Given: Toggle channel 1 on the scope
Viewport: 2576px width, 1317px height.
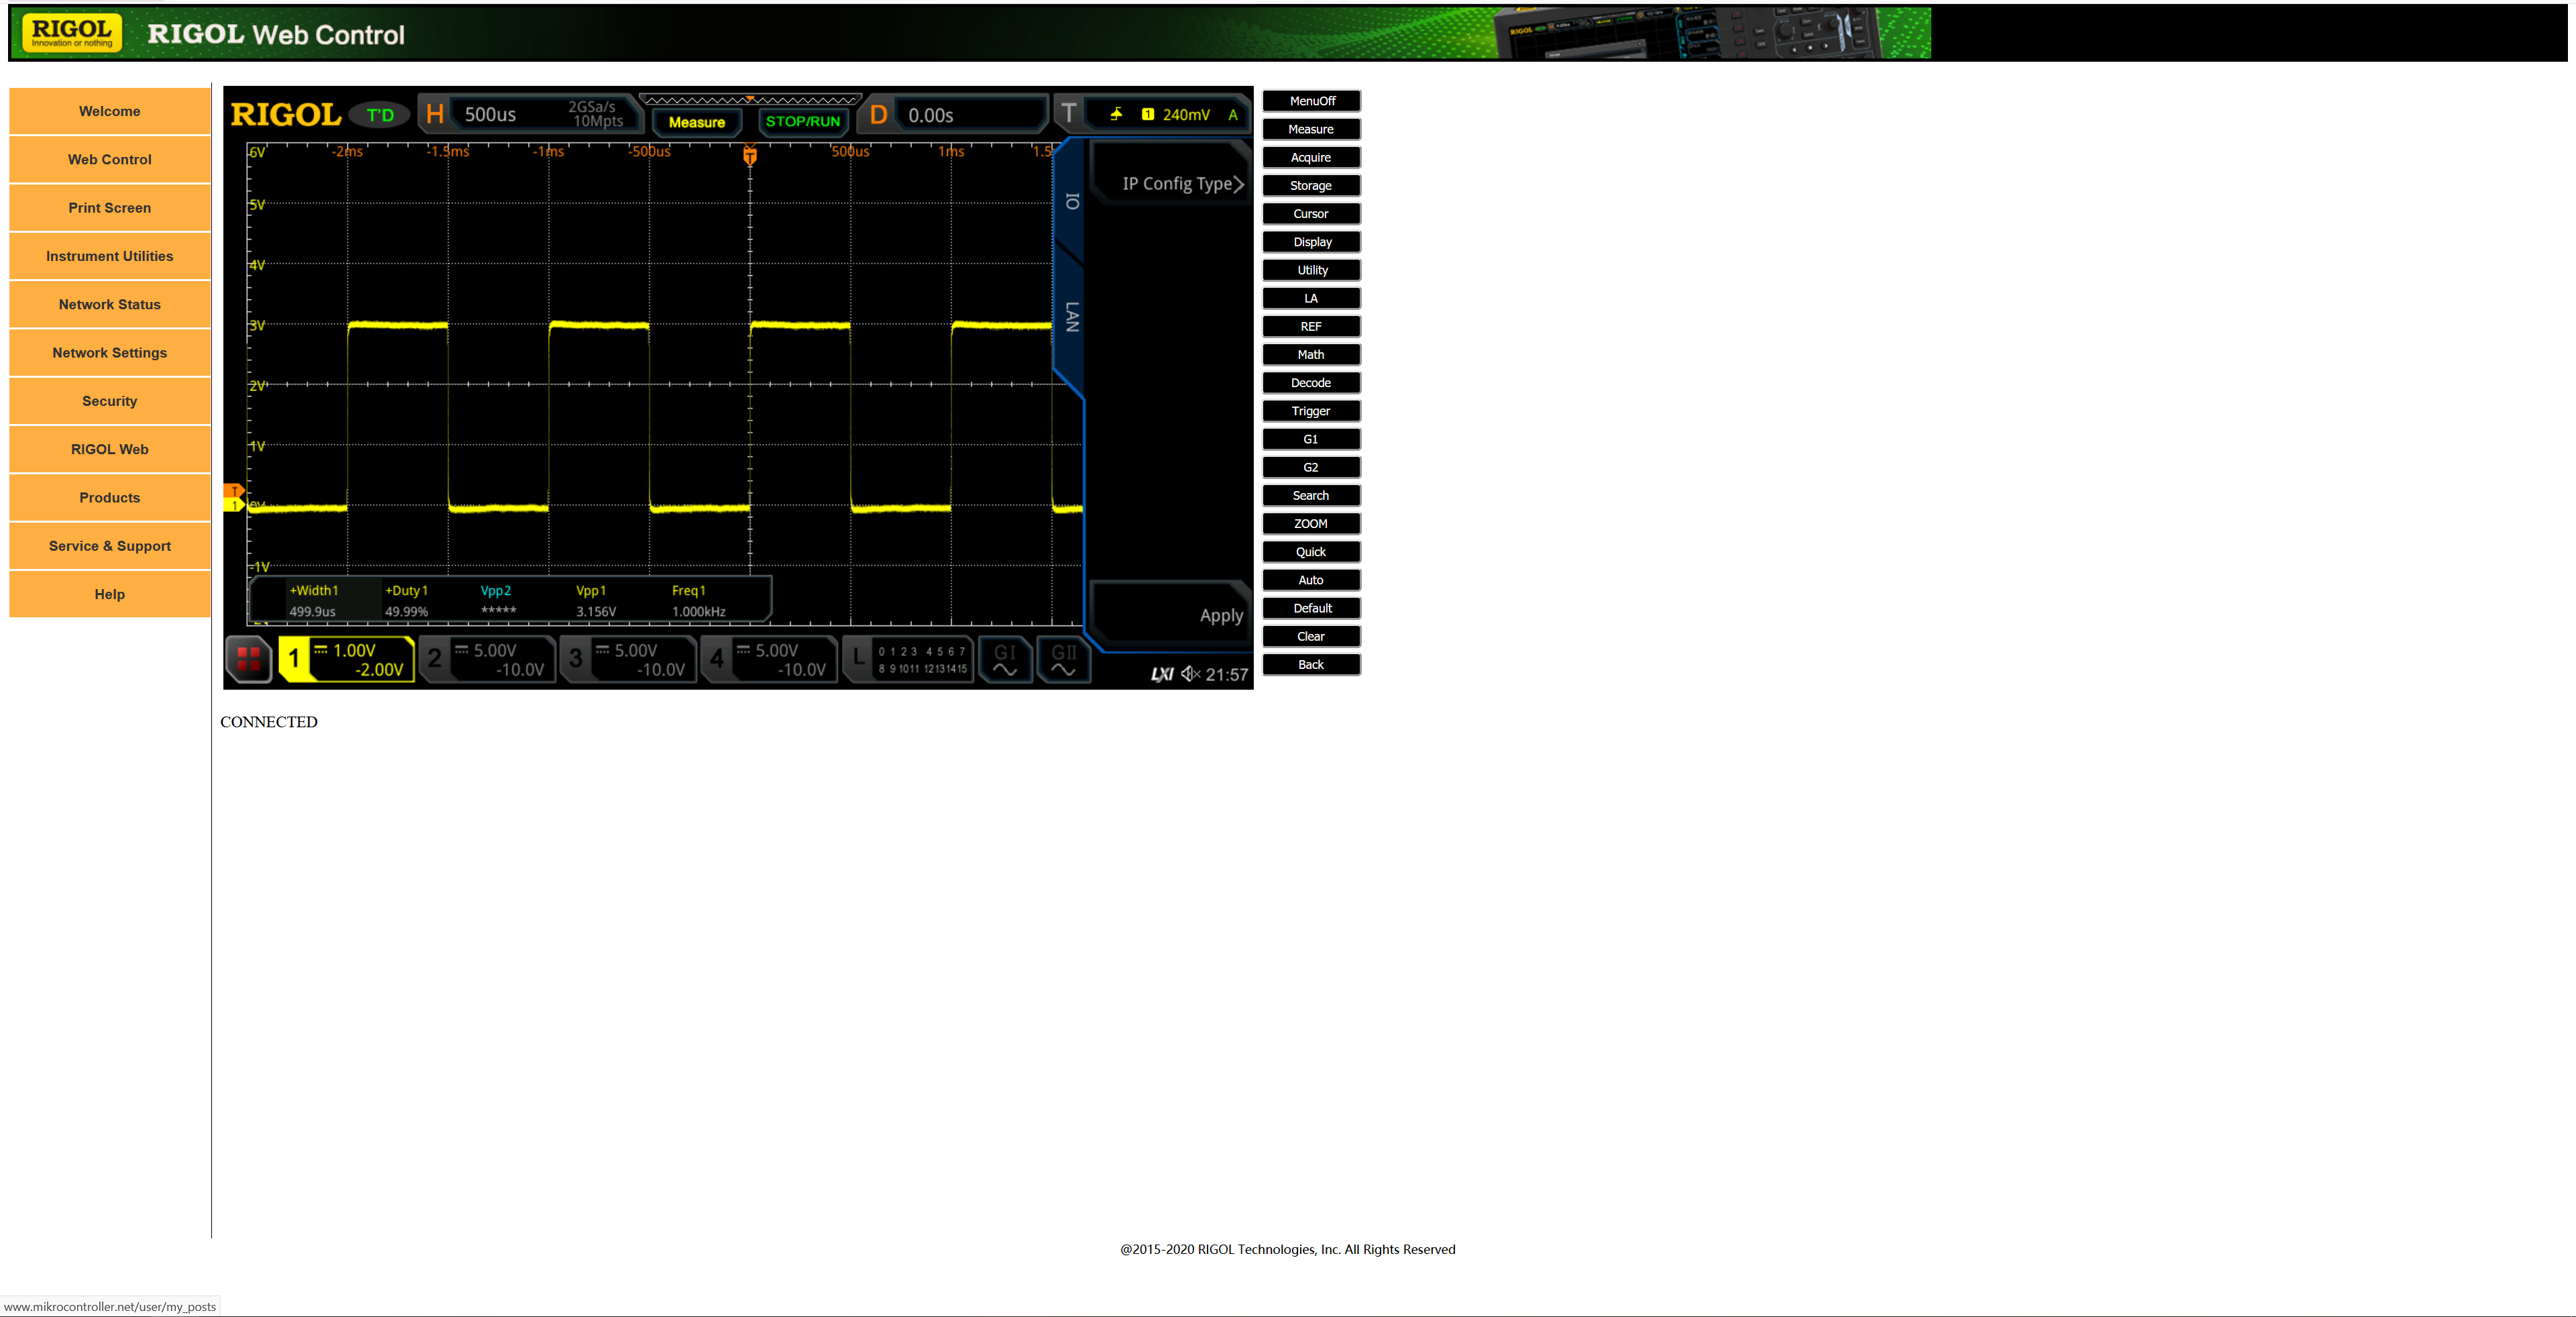Looking at the screenshot, I should [x=346, y=659].
